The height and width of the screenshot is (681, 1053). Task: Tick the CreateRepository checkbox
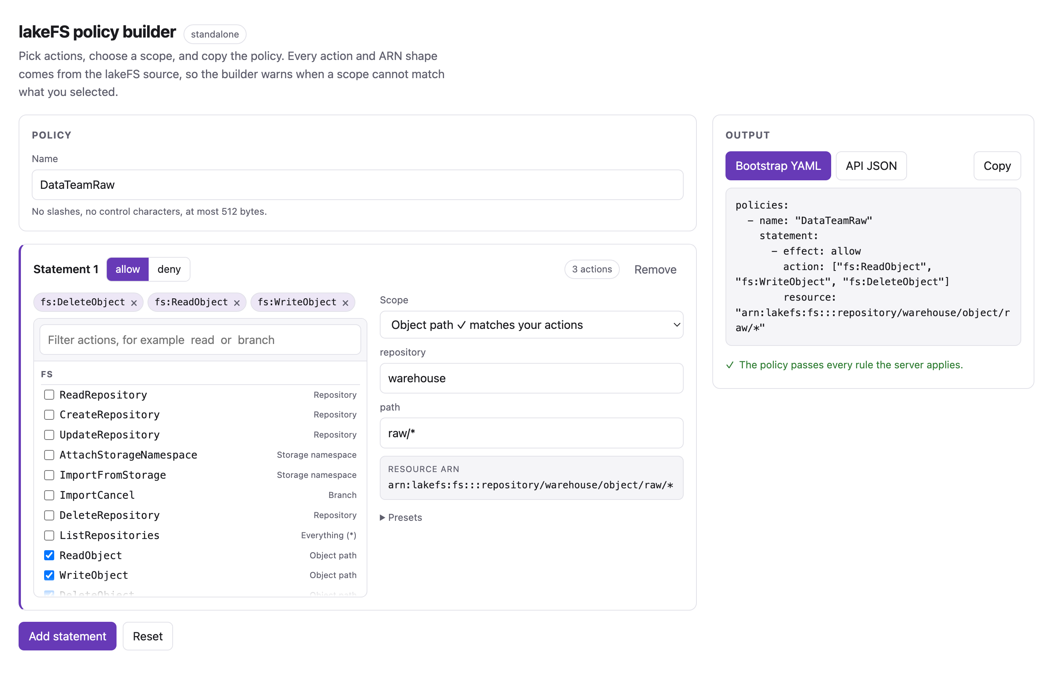pyautogui.click(x=49, y=415)
